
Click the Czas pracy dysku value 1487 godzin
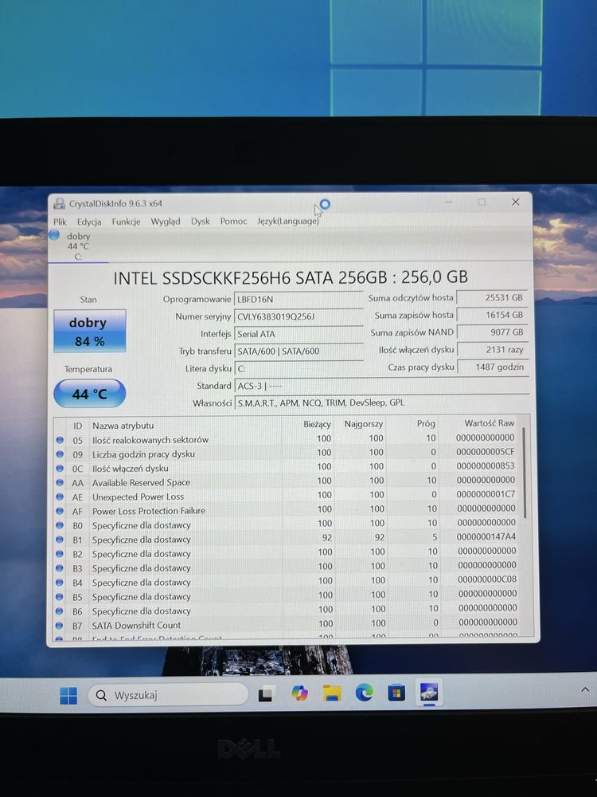point(492,367)
